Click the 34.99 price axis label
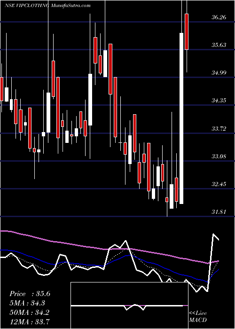 pos(219,73)
